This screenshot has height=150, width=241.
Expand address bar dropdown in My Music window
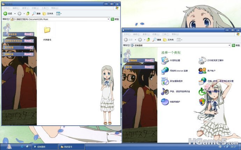coord(108,19)
